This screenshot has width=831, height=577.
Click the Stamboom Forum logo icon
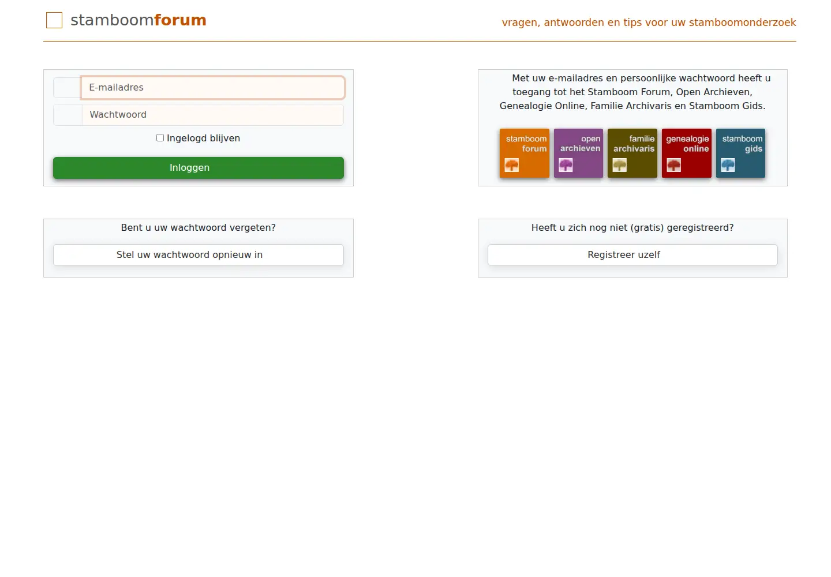click(x=54, y=20)
